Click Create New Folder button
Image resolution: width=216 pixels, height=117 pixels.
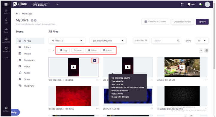coord(182,22)
